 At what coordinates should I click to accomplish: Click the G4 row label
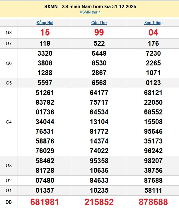pos(9,122)
